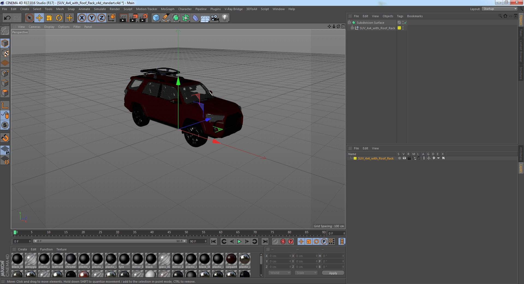Open the MoGraph menu

(x=168, y=9)
